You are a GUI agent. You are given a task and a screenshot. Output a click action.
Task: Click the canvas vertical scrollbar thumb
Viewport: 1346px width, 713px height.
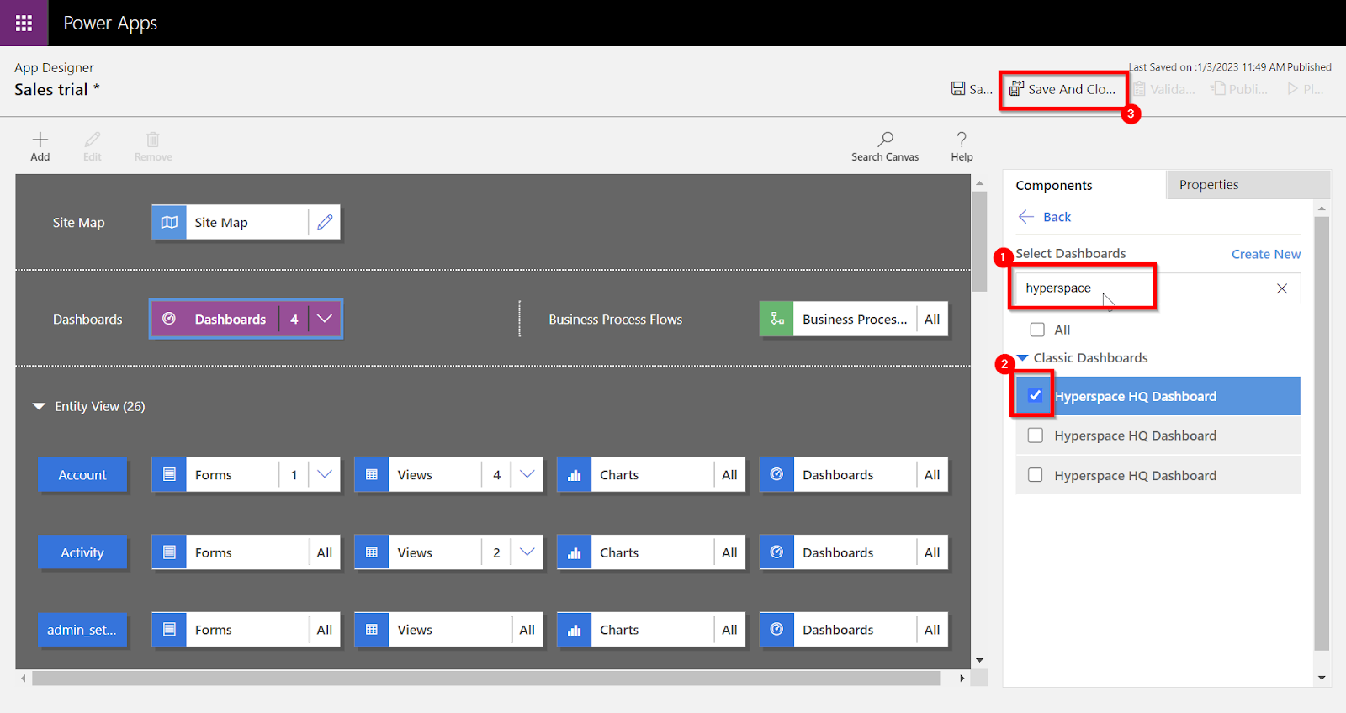click(x=979, y=241)
